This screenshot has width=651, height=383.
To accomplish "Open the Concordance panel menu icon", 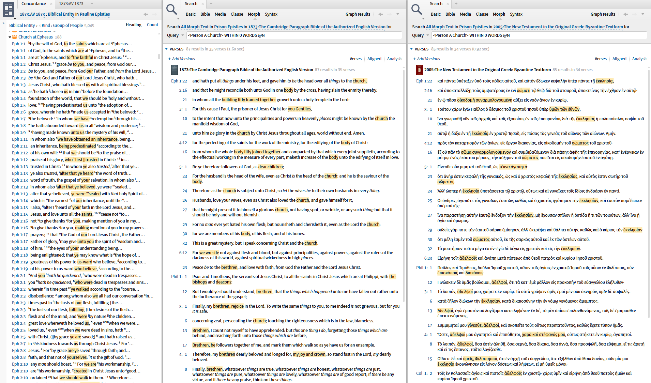I will click(9, 10).
